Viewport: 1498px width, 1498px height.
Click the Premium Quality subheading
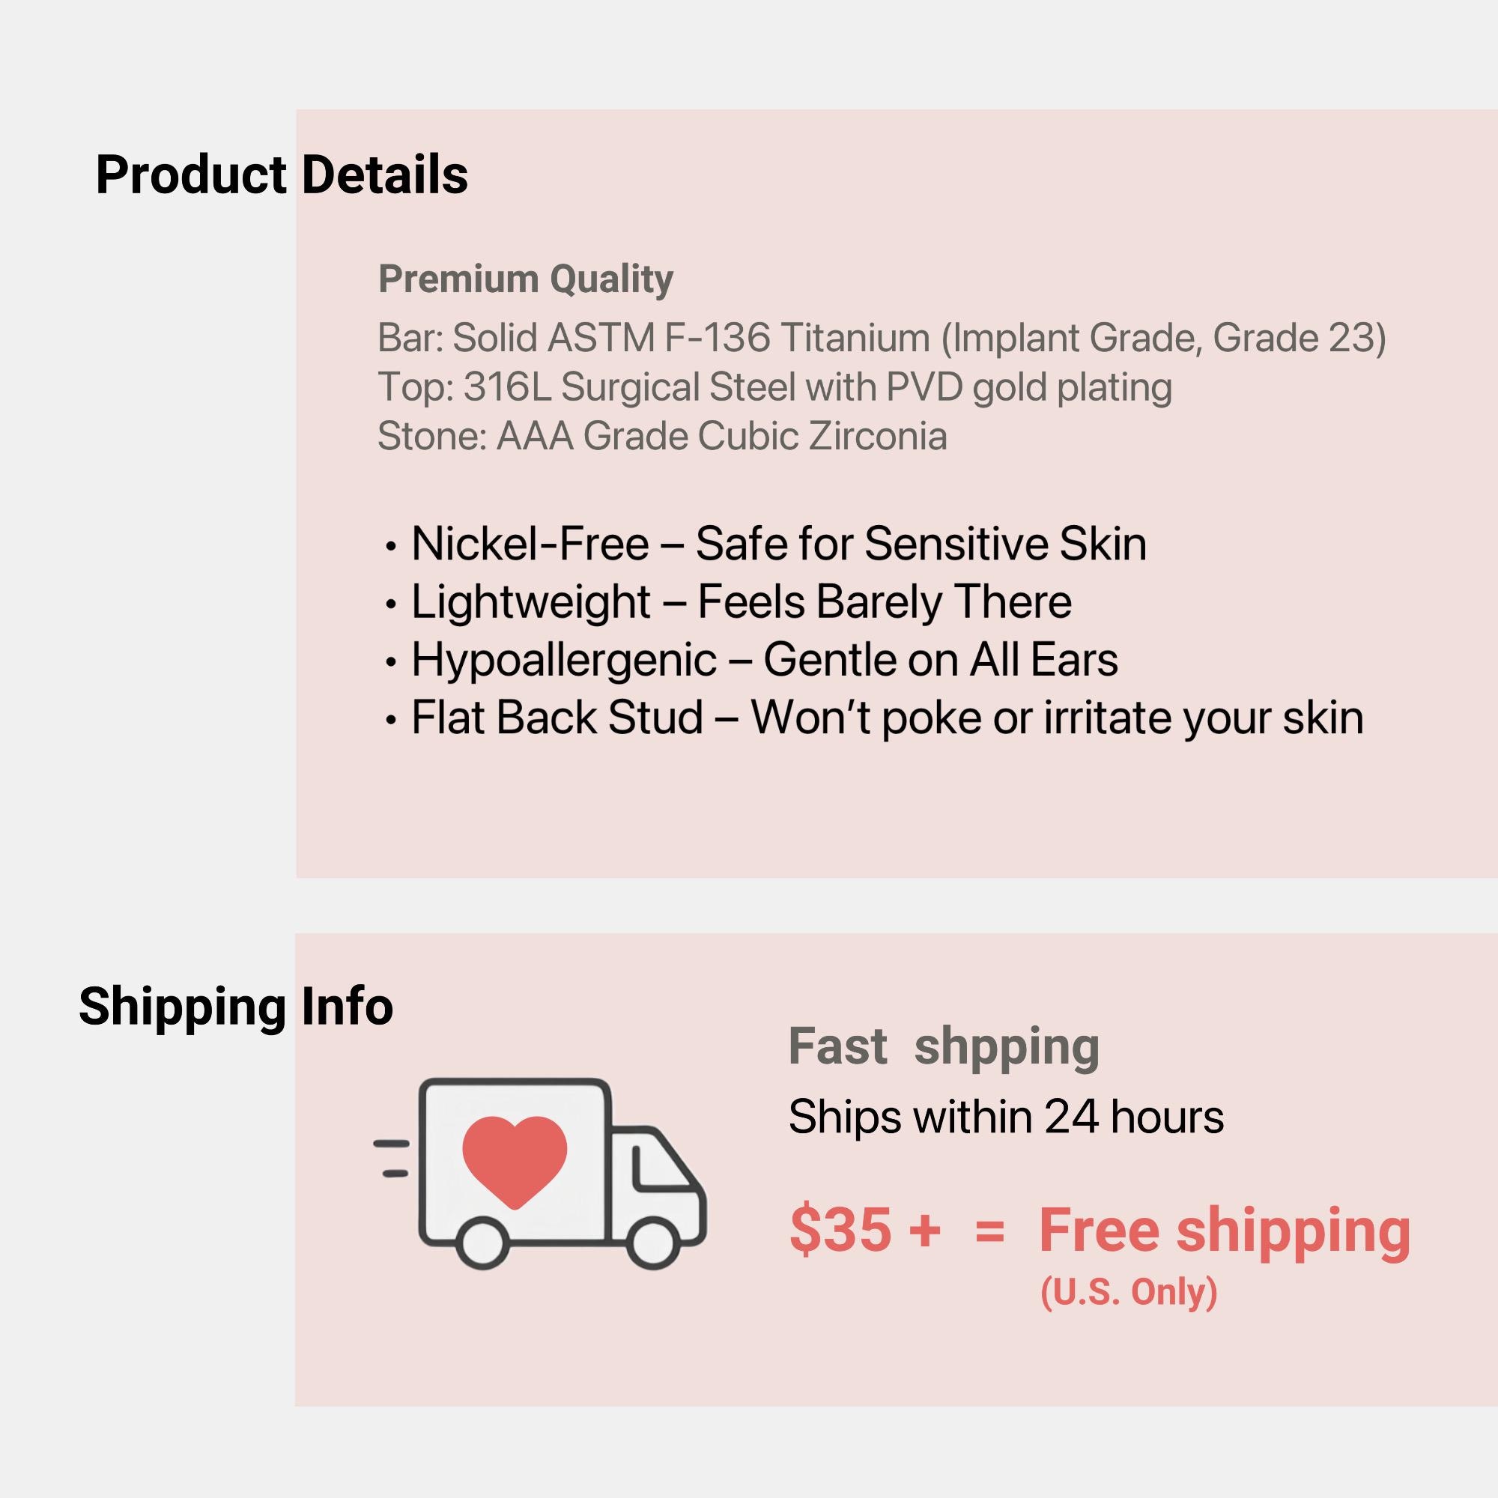click(526, 279)
